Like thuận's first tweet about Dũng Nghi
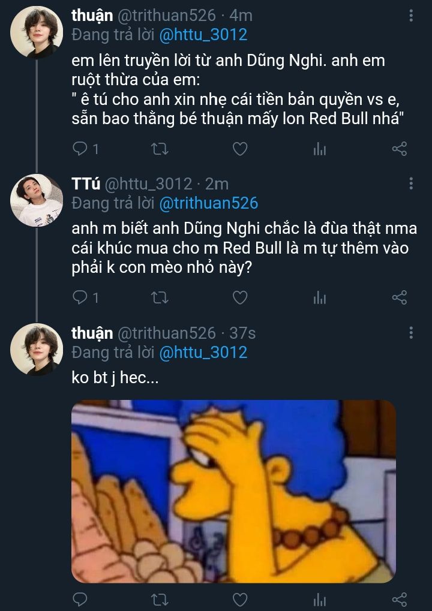 tap(240, 149)
